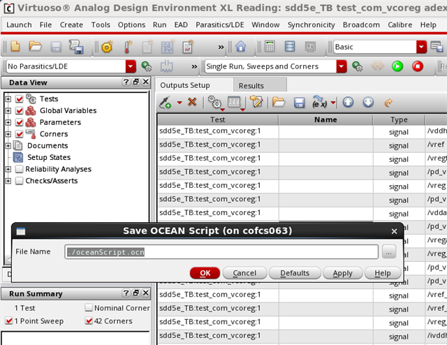Click the green Run Simulation button

[397, 66]
